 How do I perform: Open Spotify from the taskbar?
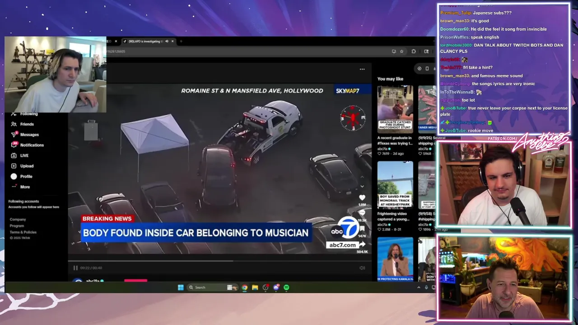tap(287, 287)
